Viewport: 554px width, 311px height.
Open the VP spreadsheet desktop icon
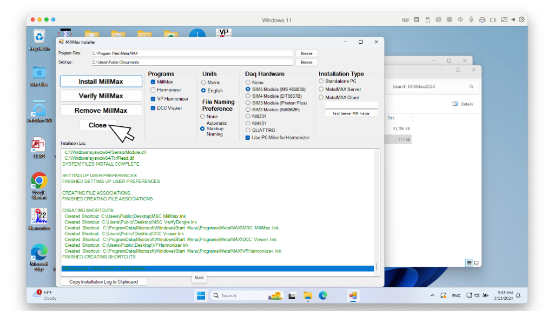[x=223, y=33]
